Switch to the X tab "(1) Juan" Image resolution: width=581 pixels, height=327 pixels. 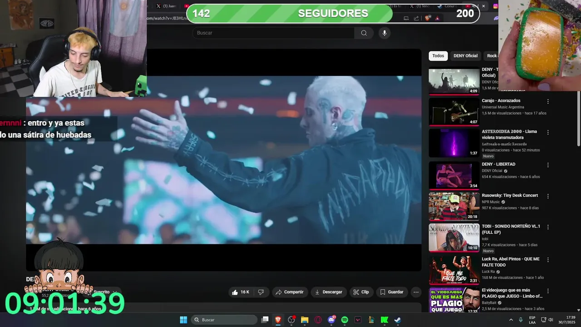coord(166,6)
